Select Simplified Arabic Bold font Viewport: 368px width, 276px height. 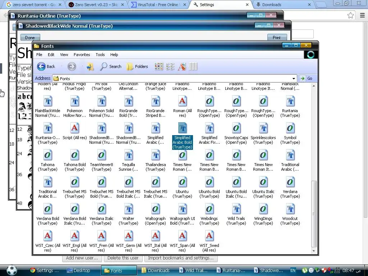pos(182,136)
